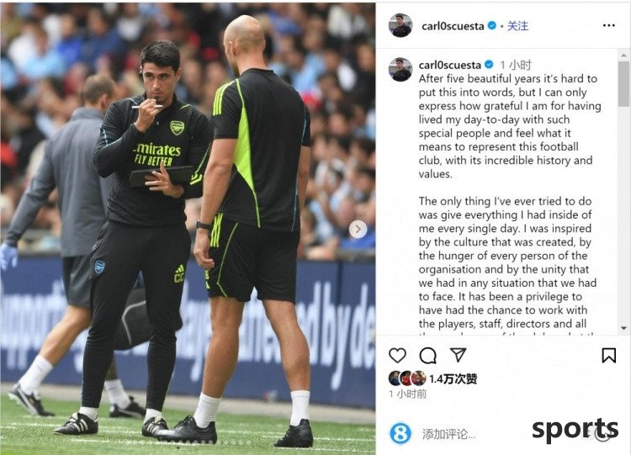
Task: Follow the account with the 关注 button
Action: click(517, 26)
